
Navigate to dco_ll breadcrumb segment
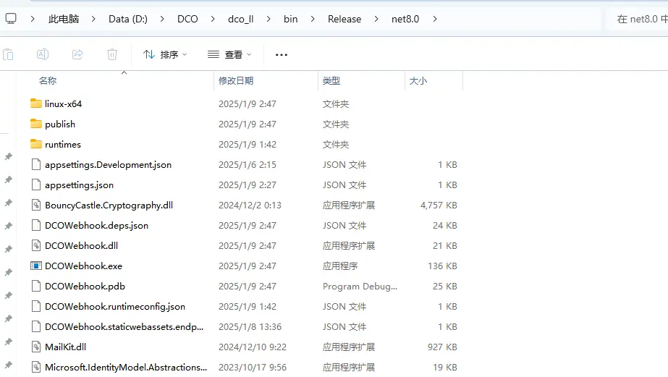click(x=241, y=19)
